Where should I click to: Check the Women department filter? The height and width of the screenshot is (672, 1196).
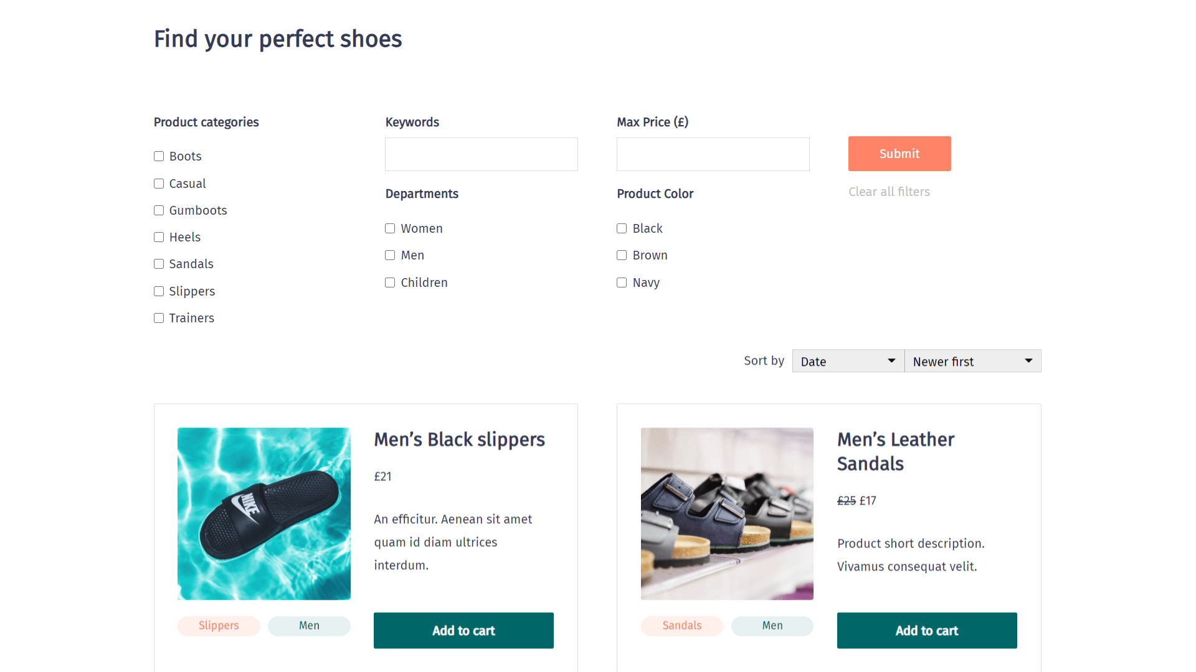tap(389, 228)
